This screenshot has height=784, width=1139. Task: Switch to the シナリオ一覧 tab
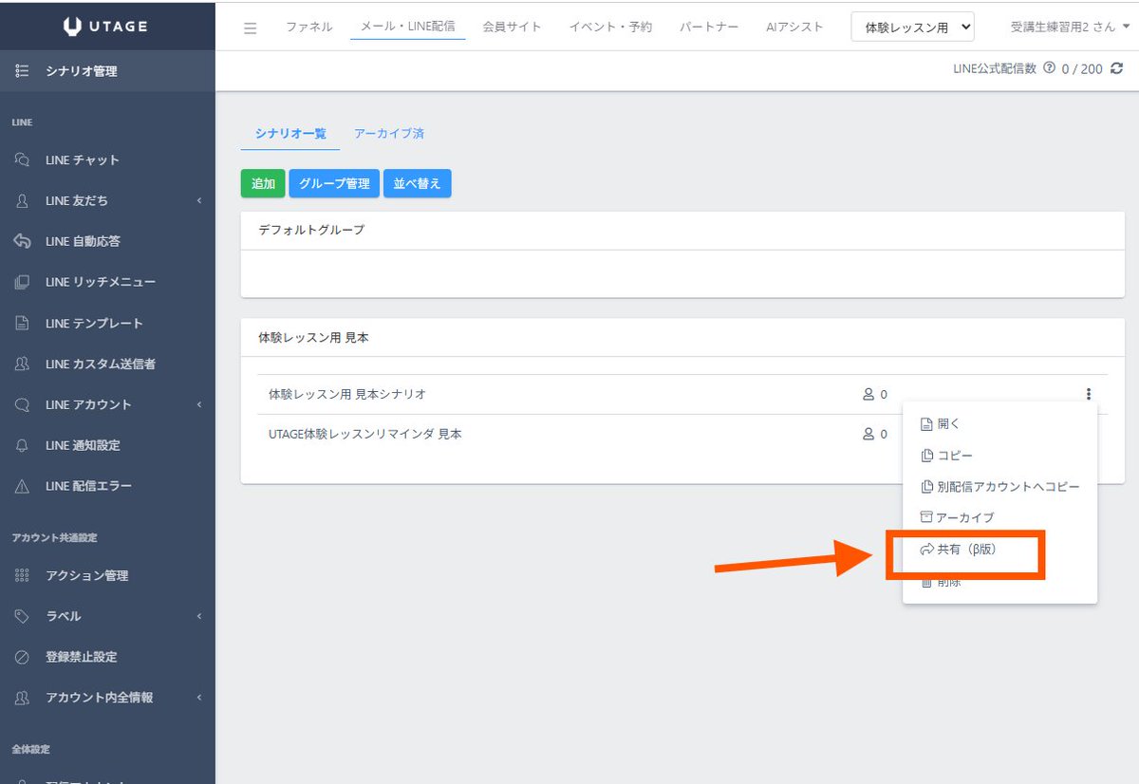[x=290, y=134]
